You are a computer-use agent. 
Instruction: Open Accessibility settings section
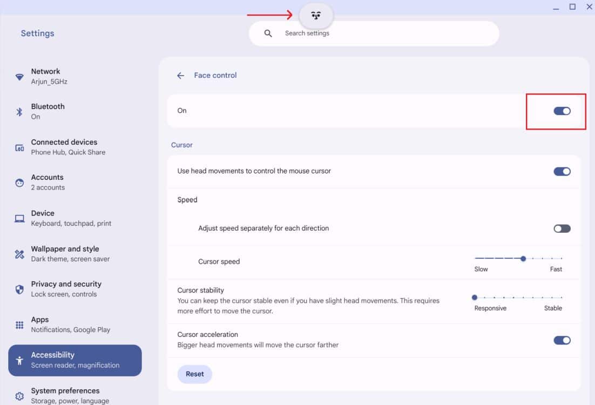(75, 360)
